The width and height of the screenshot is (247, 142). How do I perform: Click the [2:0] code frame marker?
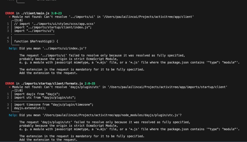18,91
